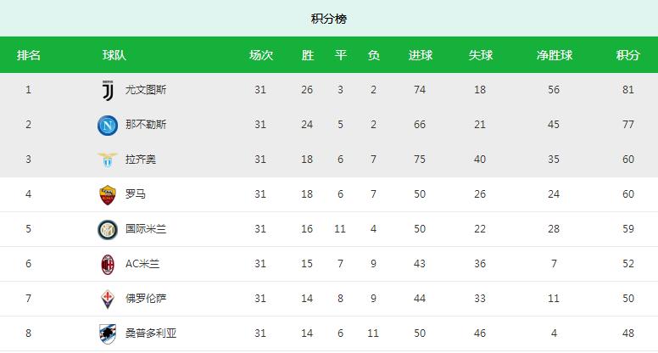Open the 那不勒斯 team name
Image resolution: width=658 pixels, height=353 pixels.
(146, 125)
